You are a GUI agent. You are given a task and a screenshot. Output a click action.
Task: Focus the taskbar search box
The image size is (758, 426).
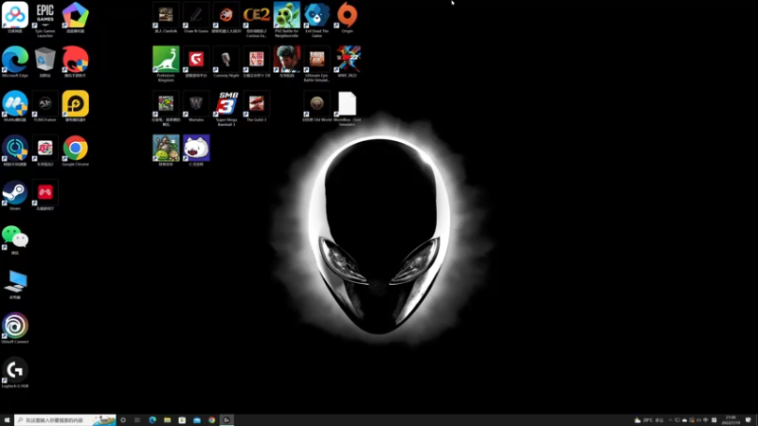(x=65, y=420)
